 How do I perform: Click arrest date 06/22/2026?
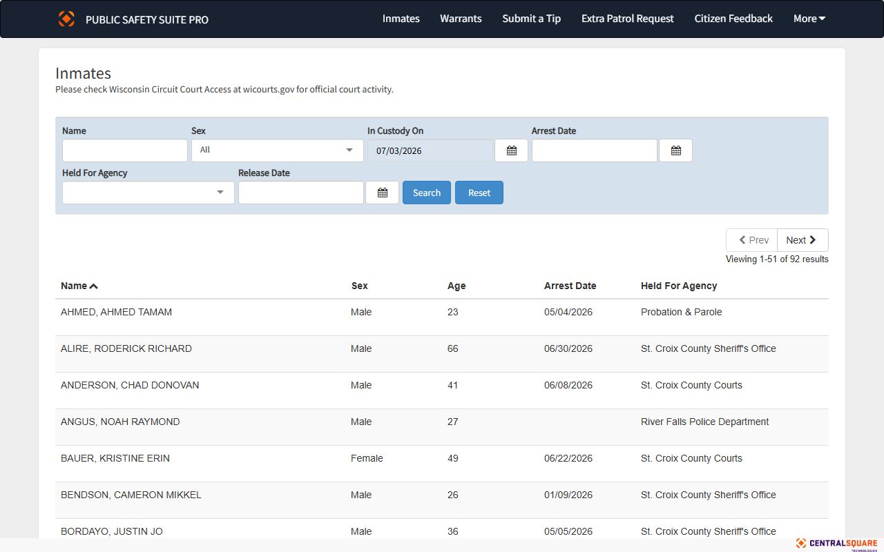coord(568,458)
